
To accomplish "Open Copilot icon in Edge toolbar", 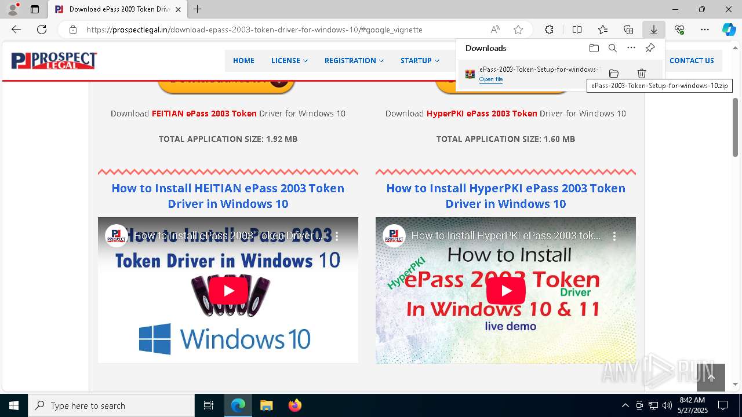I will pyautogui.click(x=729, y=30).
